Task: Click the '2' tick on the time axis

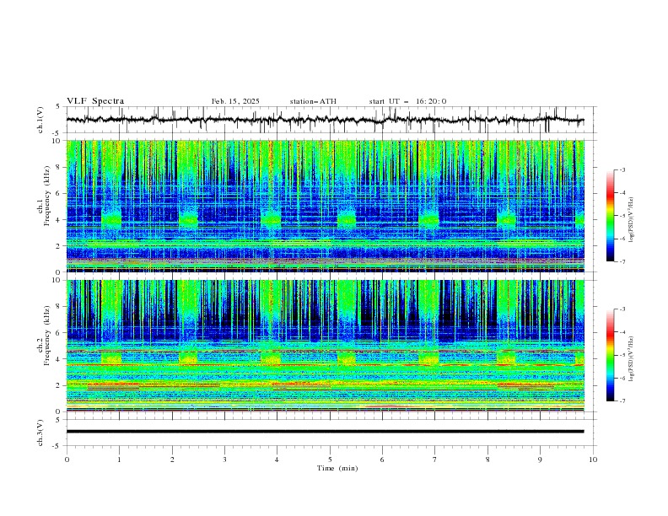Action: [172, 460]
